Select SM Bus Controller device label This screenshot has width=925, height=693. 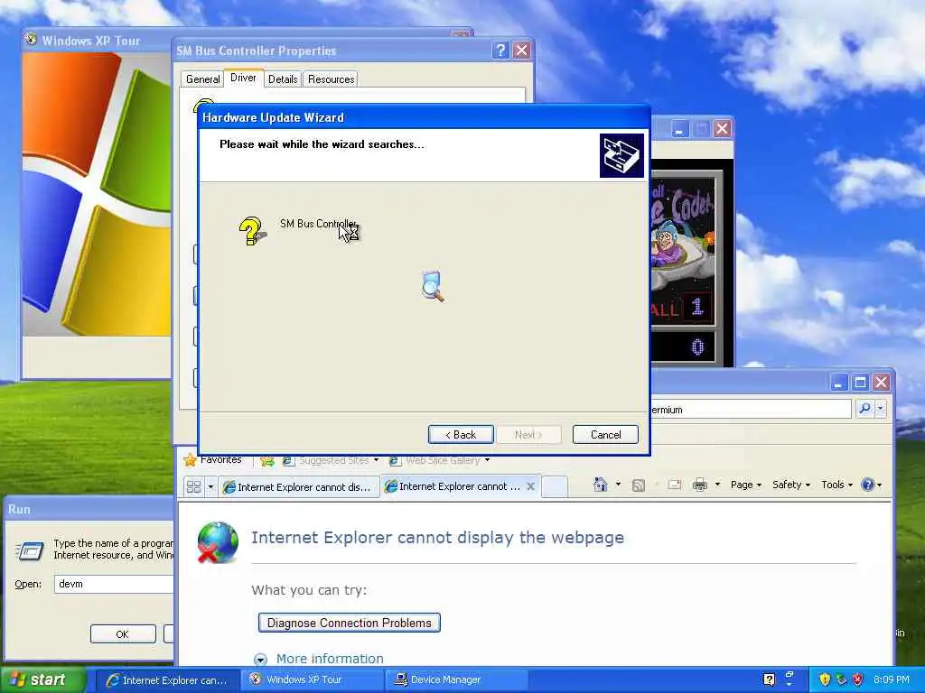pos(318,224)
